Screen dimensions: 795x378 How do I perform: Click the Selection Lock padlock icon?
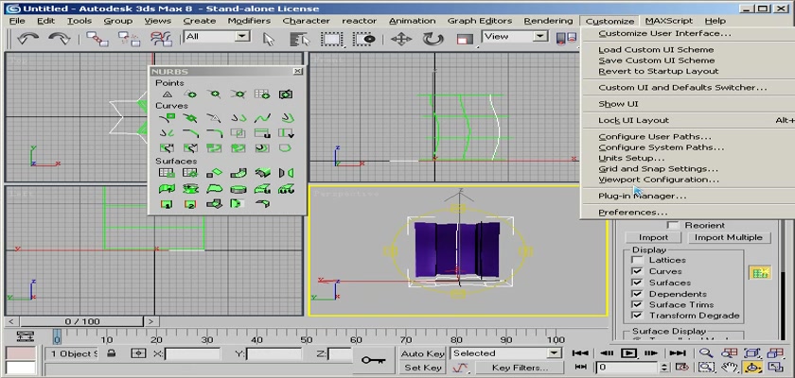pos(111,353)
